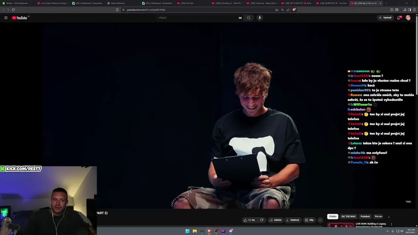
Task: Select the Všetko filter chip
Action: pos(332,216)
